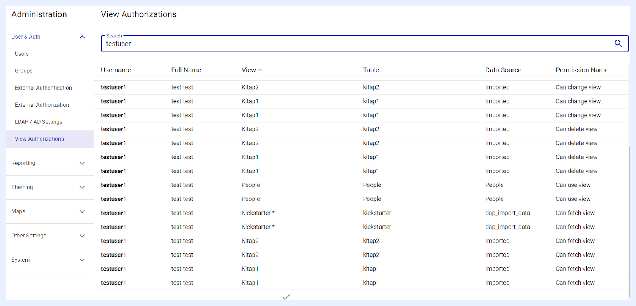Image resolution: width=636 pixels, height=306 pixels.
Task: Go to External Authorization
Action: pyautogui.click(x=42, y=105)
